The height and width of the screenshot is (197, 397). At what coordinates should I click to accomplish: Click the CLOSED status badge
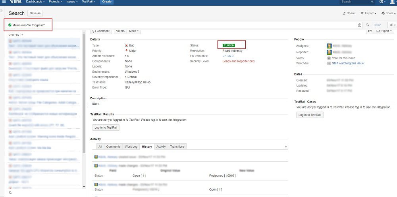[229, 45]
